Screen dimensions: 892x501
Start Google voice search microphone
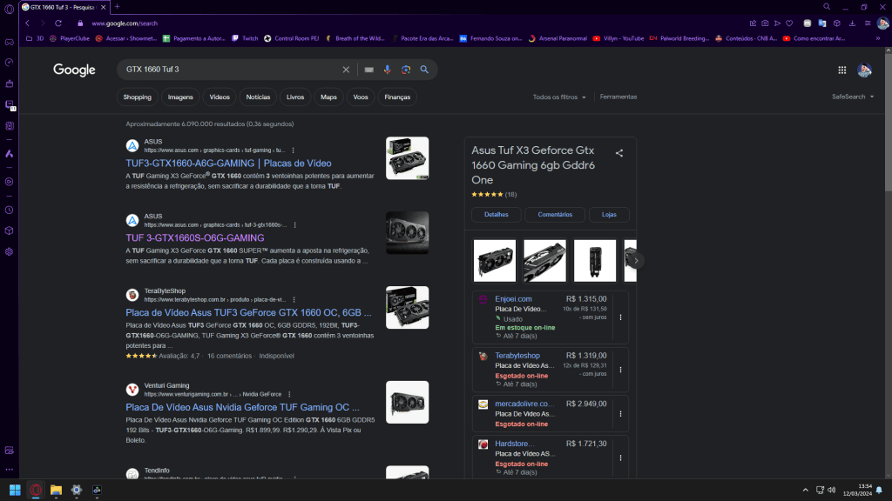(388, 70)
